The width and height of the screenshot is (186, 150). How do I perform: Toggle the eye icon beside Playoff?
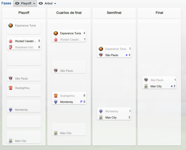coord(17,3)
